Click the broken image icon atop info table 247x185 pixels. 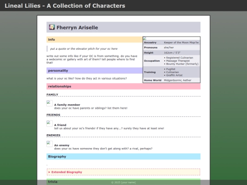tap(145, 38)
